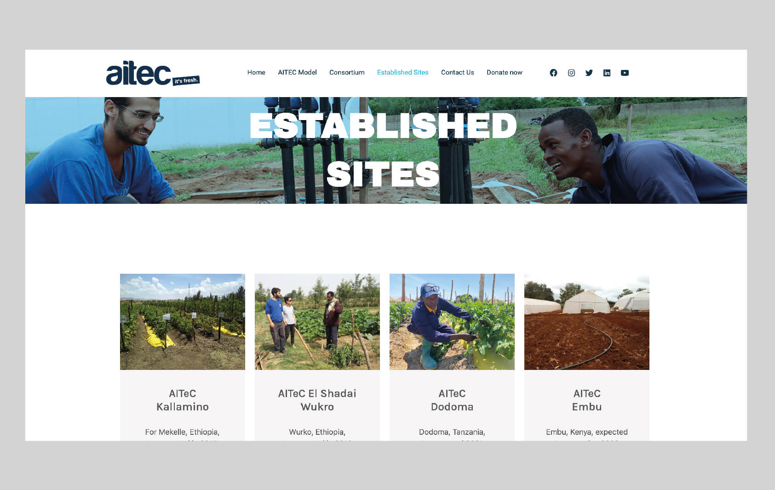775x490 pixels.
Task: Click the AITeC Kallamino title
Action: pos(183,400)
